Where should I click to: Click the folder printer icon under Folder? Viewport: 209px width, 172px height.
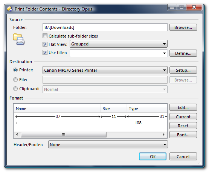point(19,39)
